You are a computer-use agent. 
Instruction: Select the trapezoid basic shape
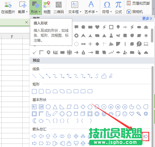click(76, 107)
